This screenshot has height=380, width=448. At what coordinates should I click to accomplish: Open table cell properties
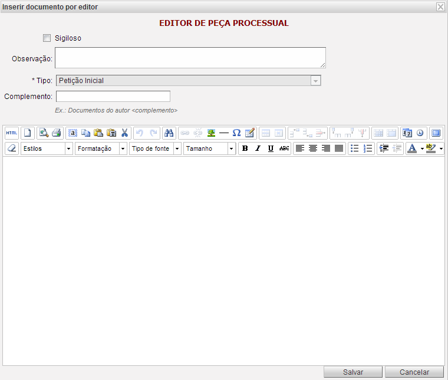coord(279,133)
